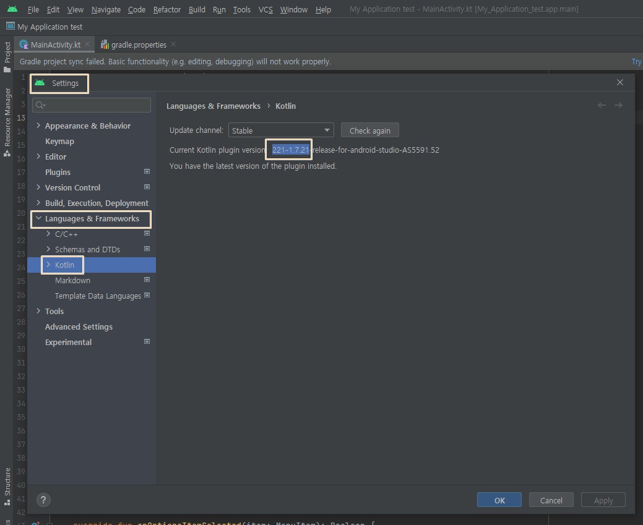Image resolution: width=643 pixels, height=525 pixels.
Task: Confirm settings with OK button
Action: [499, 500]
